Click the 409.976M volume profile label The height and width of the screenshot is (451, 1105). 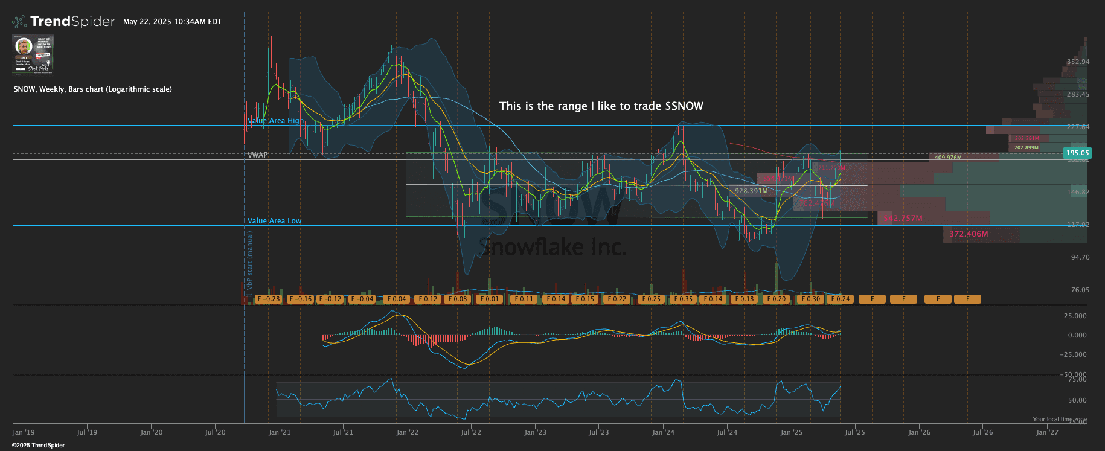[948, 158]
